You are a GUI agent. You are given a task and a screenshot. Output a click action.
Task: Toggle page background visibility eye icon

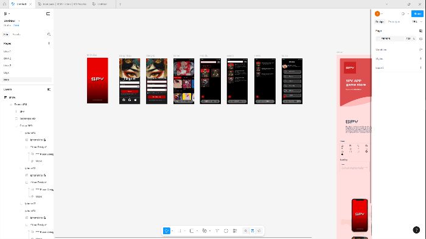click(x=421, y=38)
